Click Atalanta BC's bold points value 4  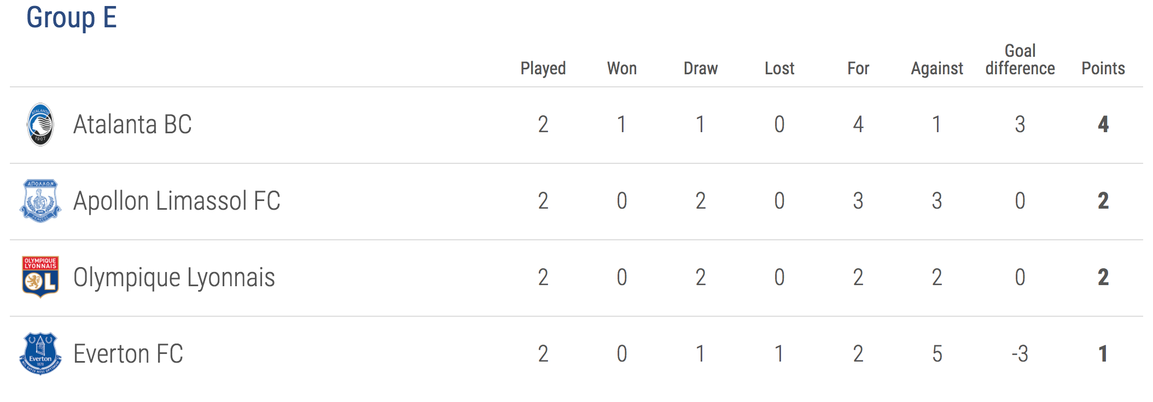pyautogui.click(x=1103, y=125)
